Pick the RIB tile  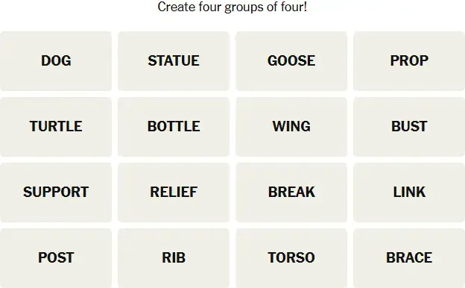click(174, 258)
